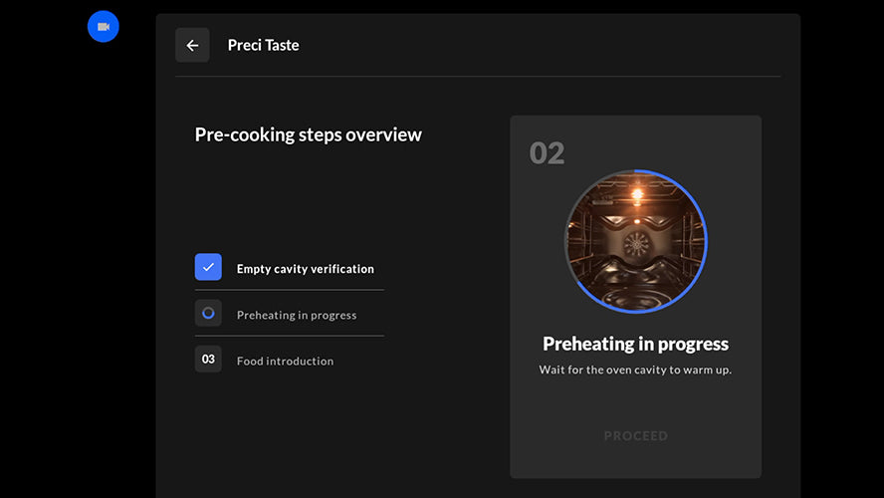Click the 'Wait for the oven cavity' text
The image size is (884, 498).
pos(635,370)
